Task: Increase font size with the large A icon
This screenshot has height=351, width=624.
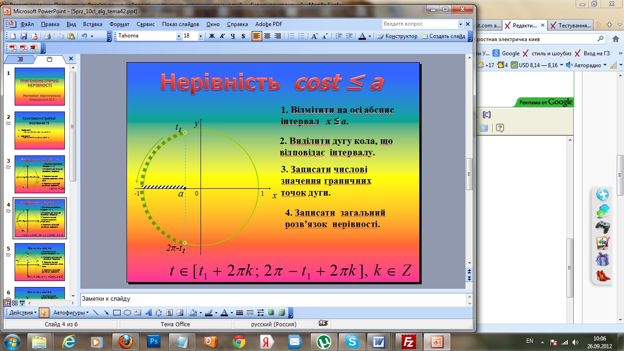Action: pos(315,36)
